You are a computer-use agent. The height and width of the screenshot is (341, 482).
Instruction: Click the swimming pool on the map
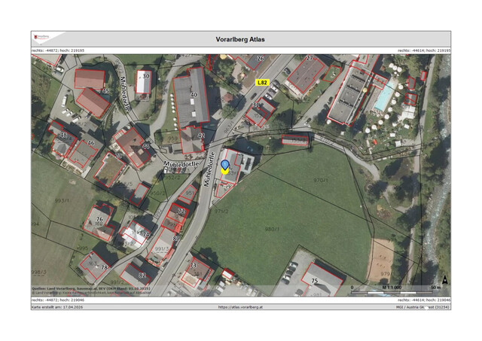click(383, 97)
